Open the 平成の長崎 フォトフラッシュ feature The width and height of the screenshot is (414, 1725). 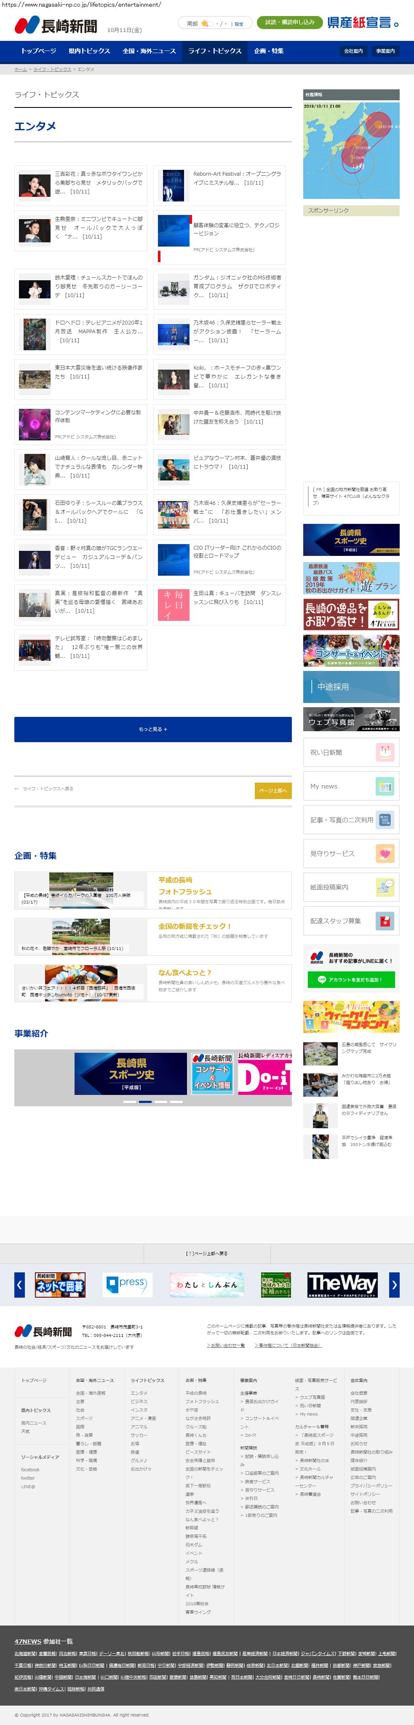click(x=152, y=890)
